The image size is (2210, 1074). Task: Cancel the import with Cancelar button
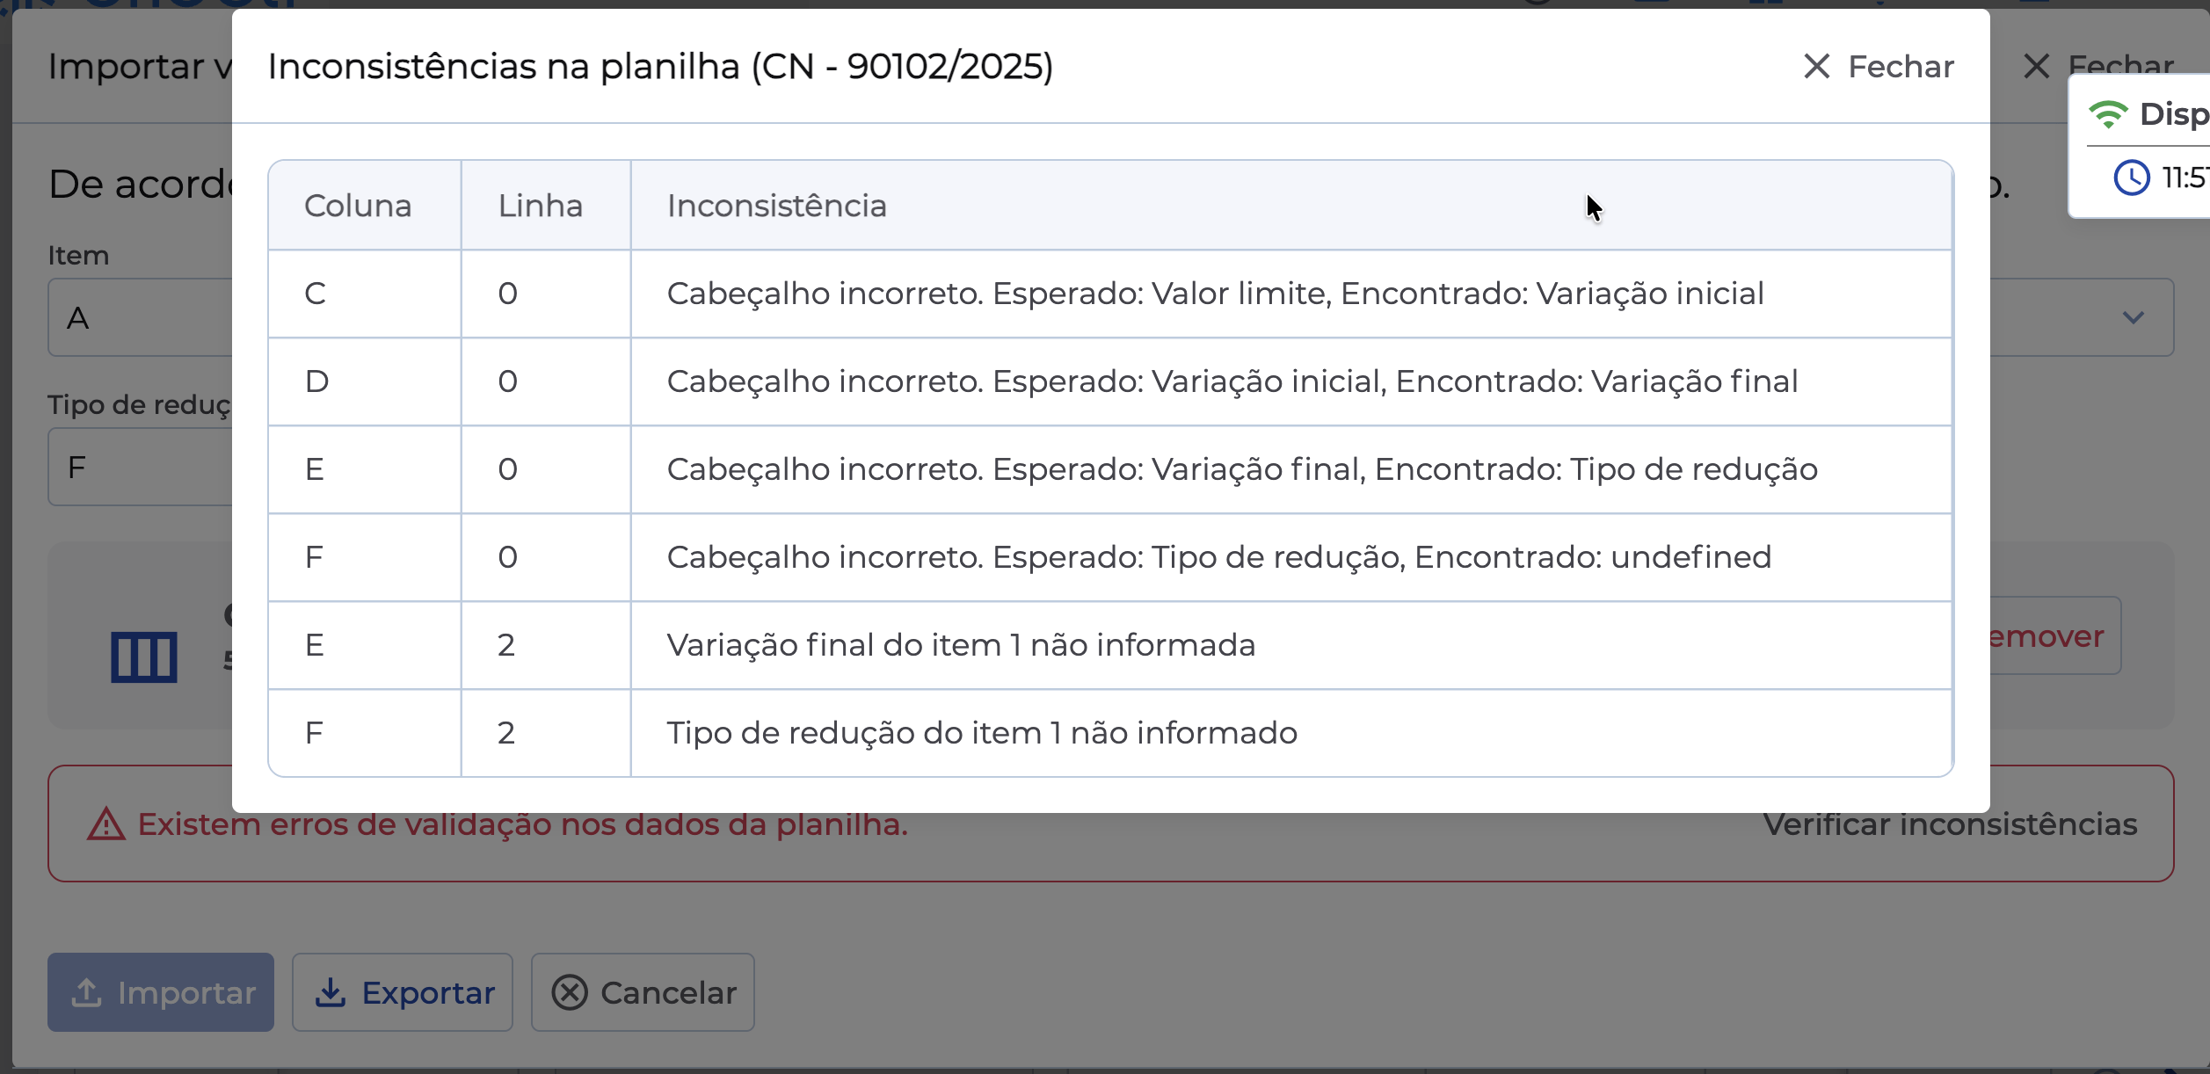pos(643,992)
